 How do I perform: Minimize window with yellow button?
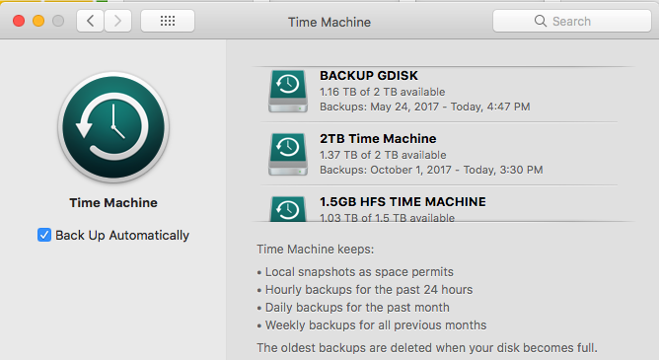(x=38, y=21)
